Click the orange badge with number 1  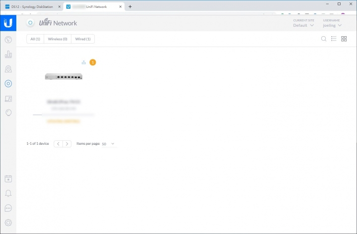93,62
